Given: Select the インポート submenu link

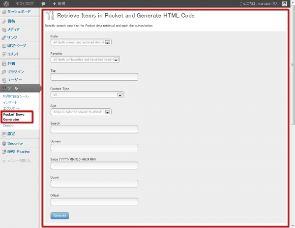Looking at the screenshot, I should [10, 102].
